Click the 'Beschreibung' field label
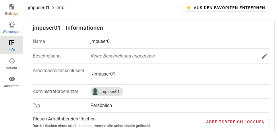Viewport: 279px width, 137px height. point(47,56)
